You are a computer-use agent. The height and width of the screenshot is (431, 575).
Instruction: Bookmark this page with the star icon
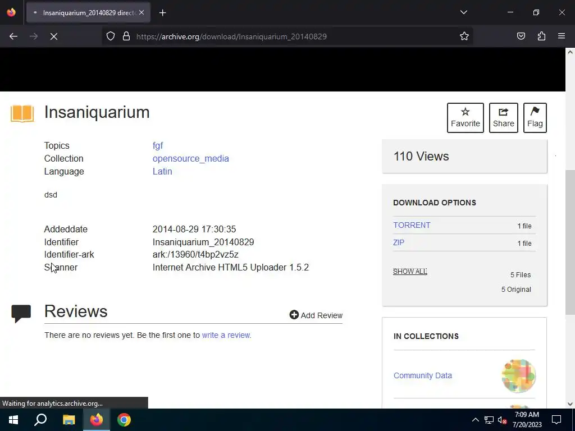[464, 36]
